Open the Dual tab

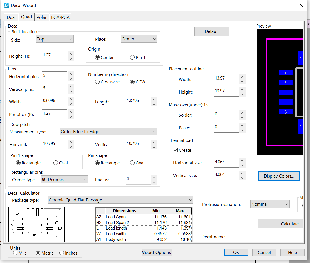click(x=11, y=17)
